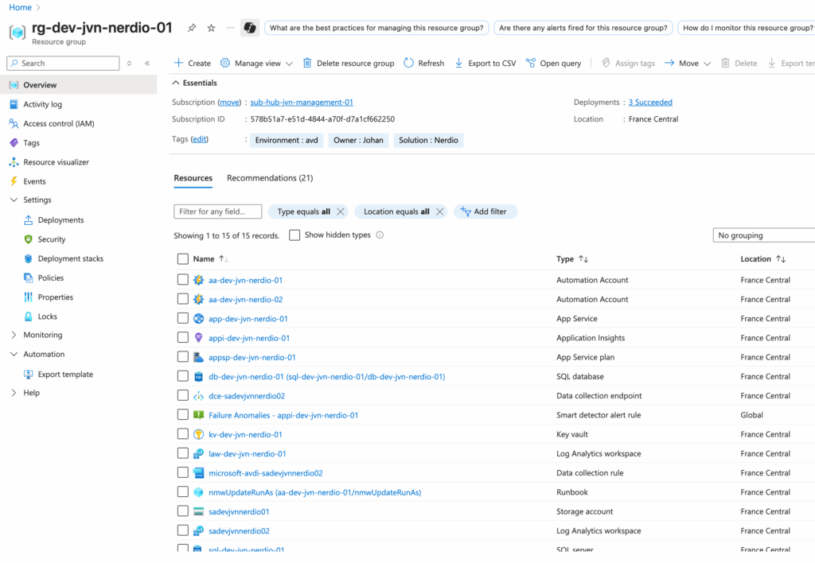Image resolution: width=815 pixels, height=563 pixels.
Task: Open Resource visualizer in sidebar
Action: click(56, 162)
